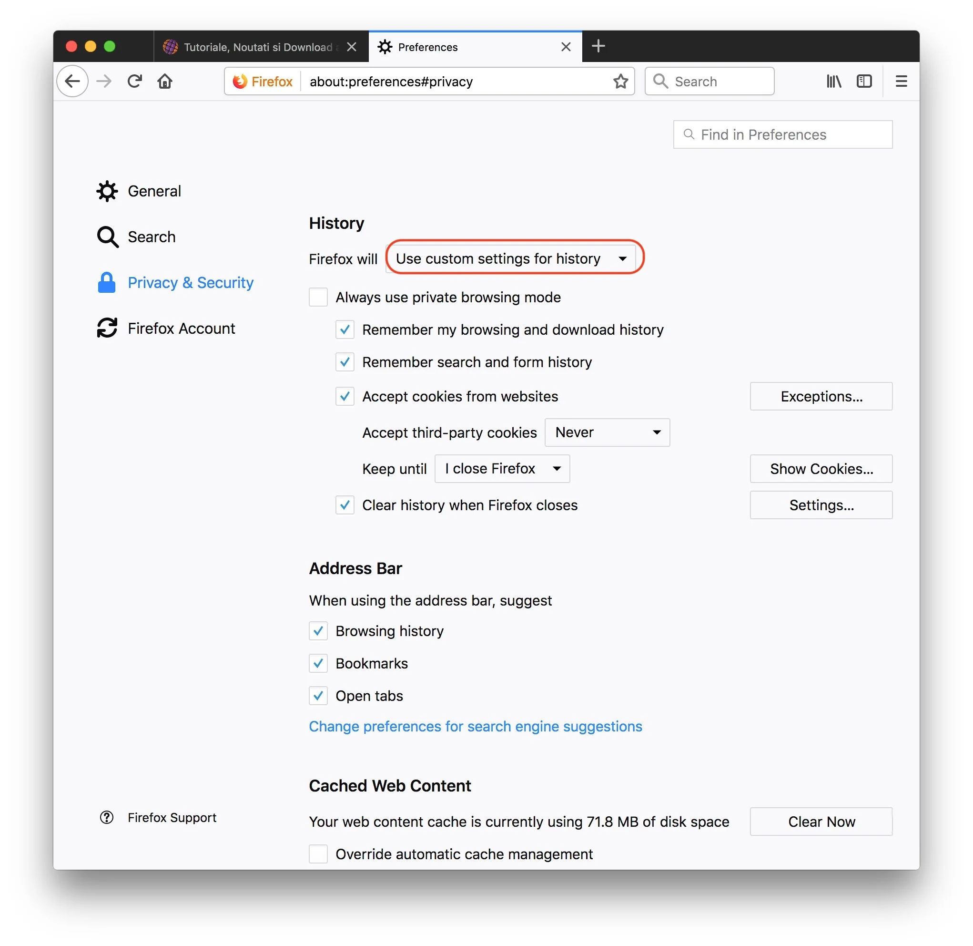Viewport: 973px width, 946px height.
Task: Bookmark this page with the star
Action: pos(620,81)
